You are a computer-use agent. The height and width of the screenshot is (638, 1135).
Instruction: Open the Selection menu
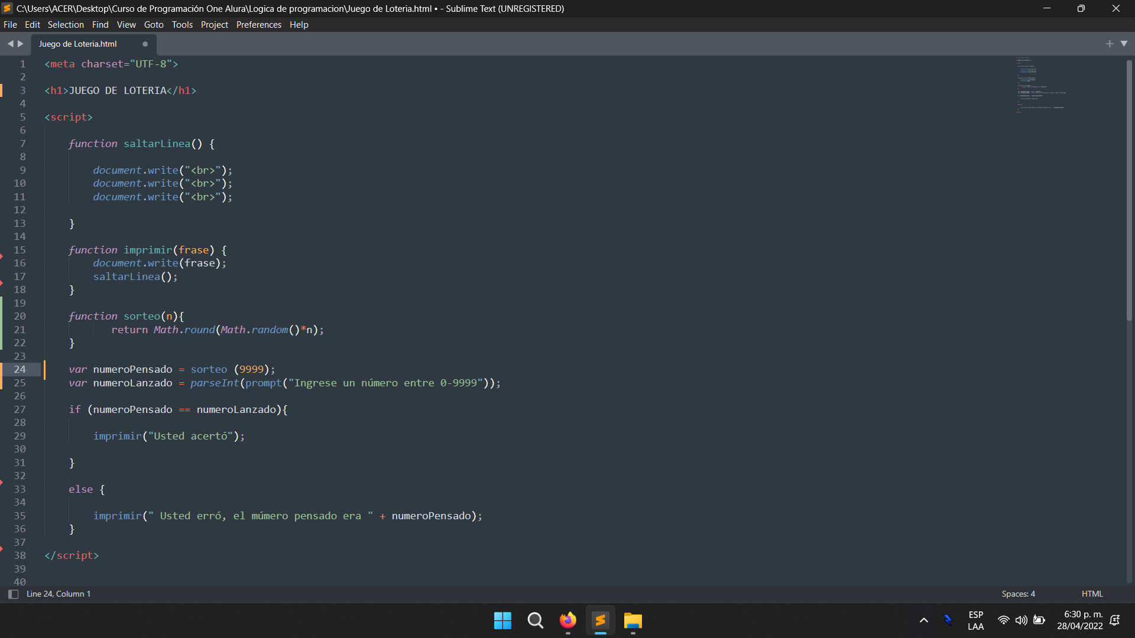pos(66,25)
